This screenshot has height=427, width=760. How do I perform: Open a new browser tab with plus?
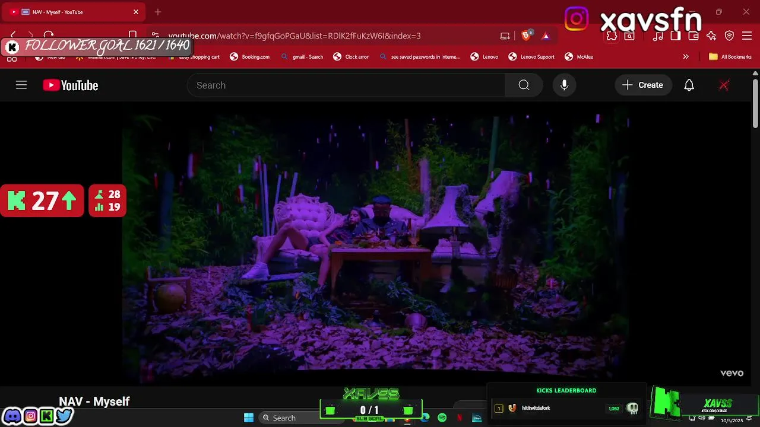click(x=158, y=12)
